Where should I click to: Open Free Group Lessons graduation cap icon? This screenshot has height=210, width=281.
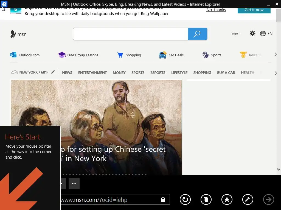pos(62,55)
